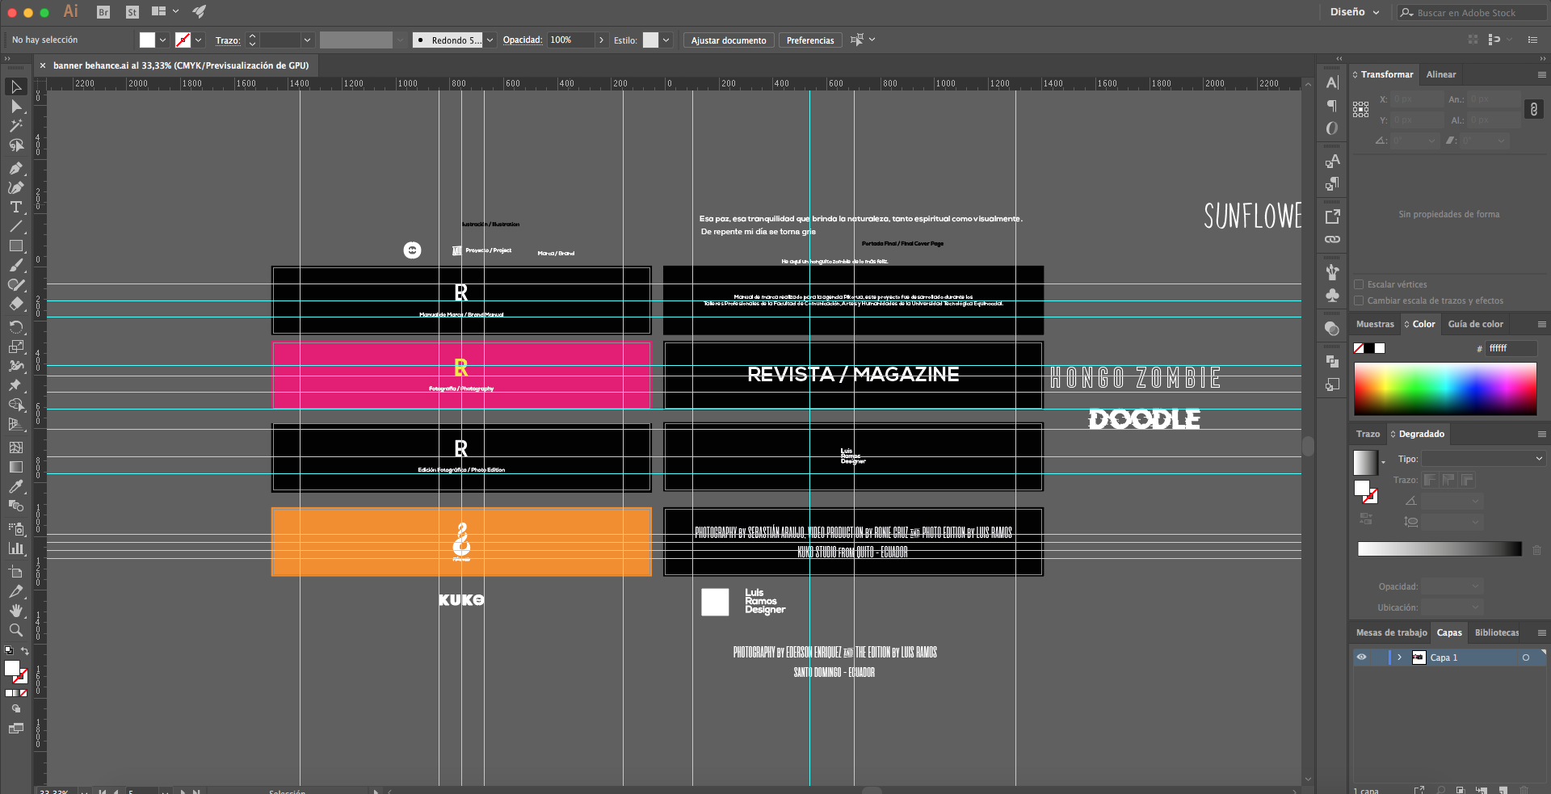The height and width of the screenshot is (794, 1551).
Task: Select the Hand tool
Action: 15,611
